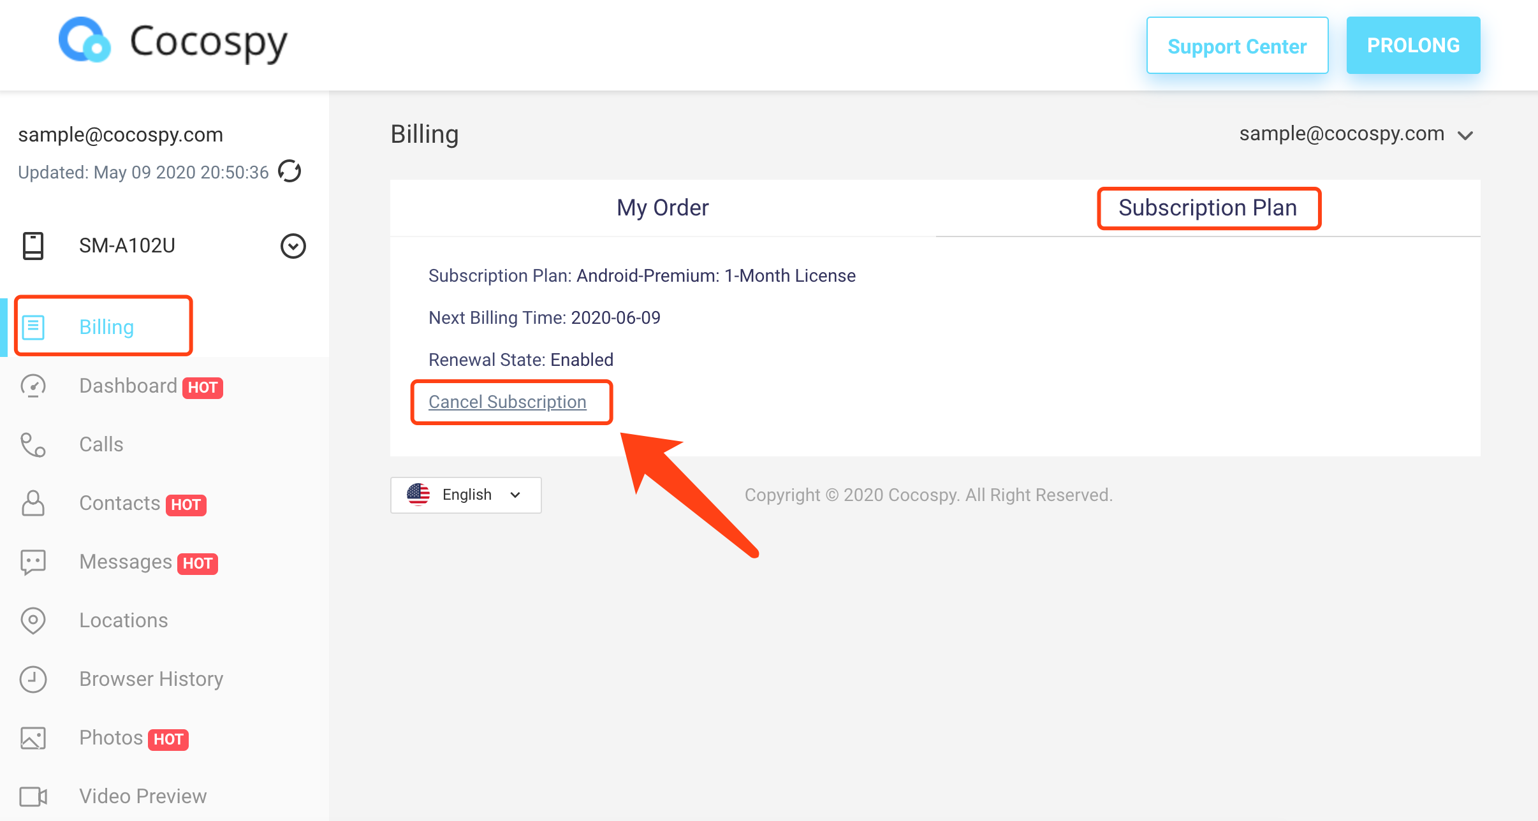Open Video Preview in sidebar
Screen dimensions: 1538x821
tap(143, 796)
